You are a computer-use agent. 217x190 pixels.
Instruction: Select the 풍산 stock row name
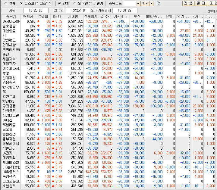point(6,54)
